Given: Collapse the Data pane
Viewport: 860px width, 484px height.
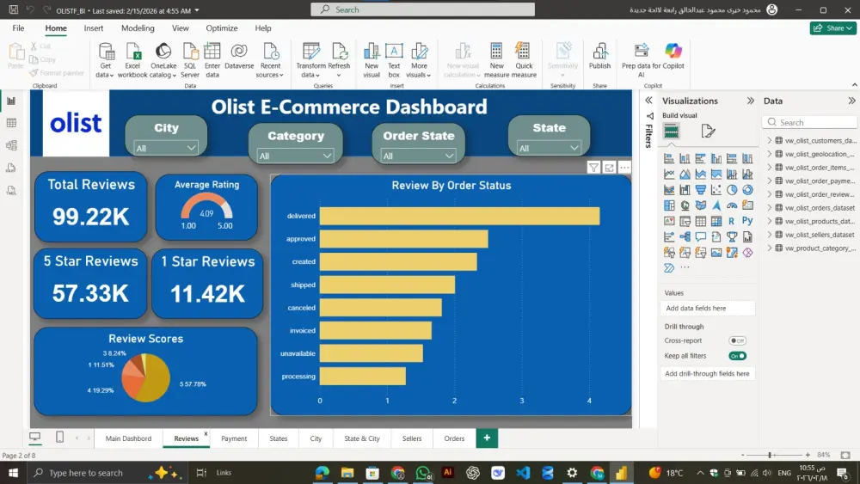Looking at the screenshot, I should tap(851, 101).
